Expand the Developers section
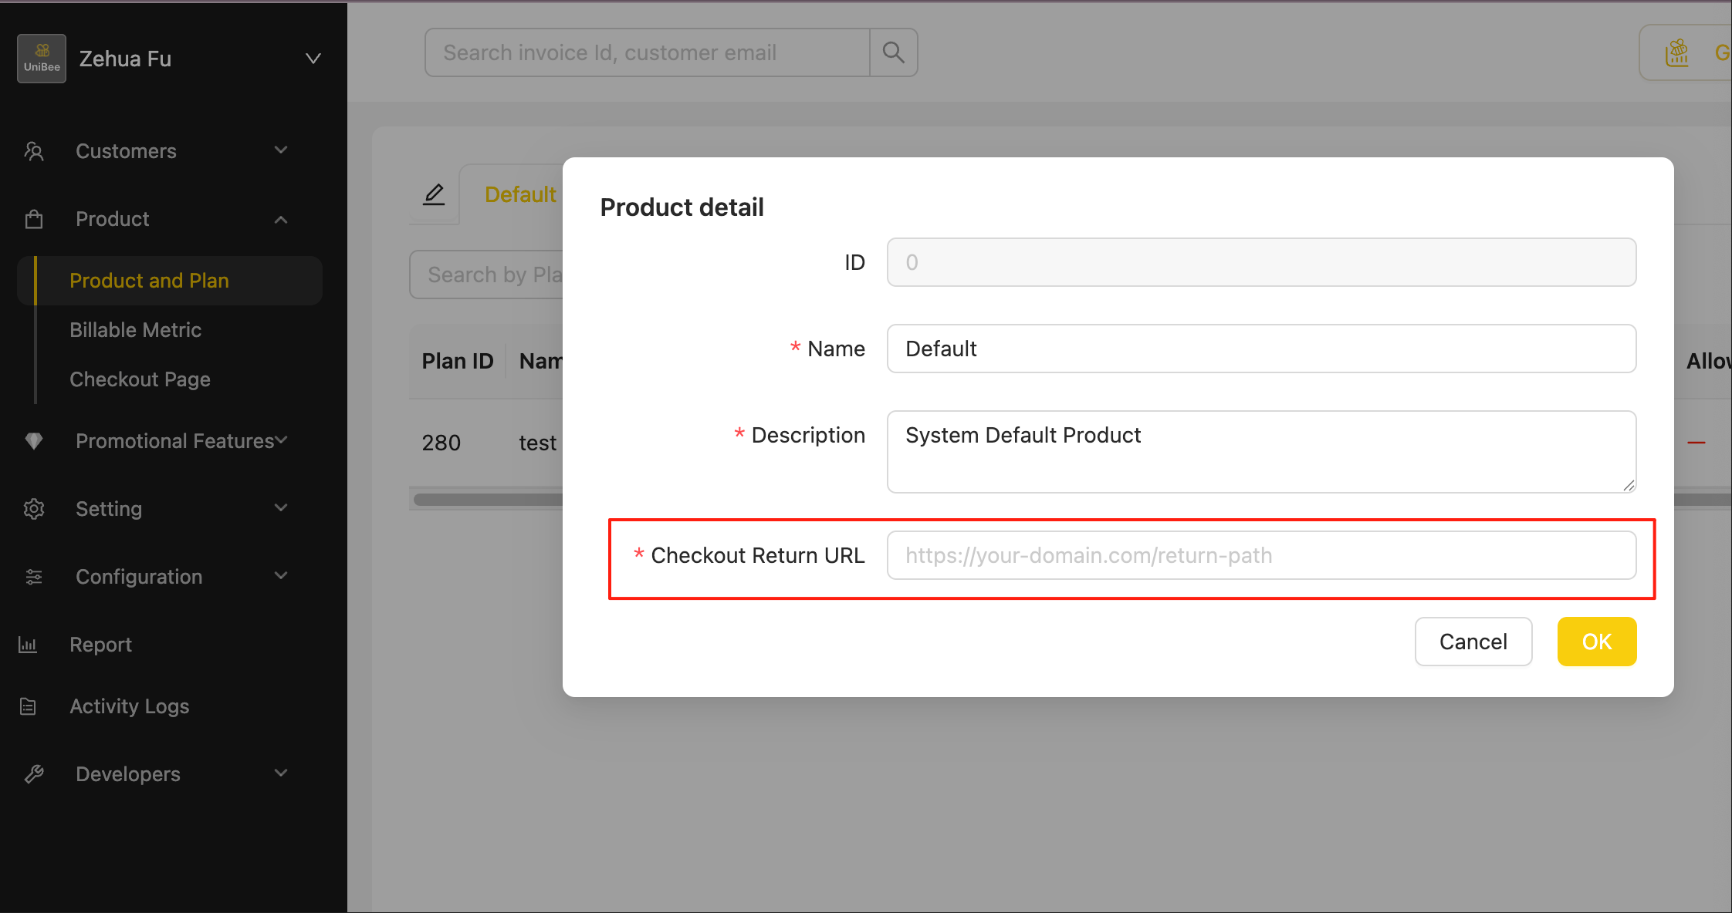1732x913 pixels. pyautogui.click(x=279, y=773)
